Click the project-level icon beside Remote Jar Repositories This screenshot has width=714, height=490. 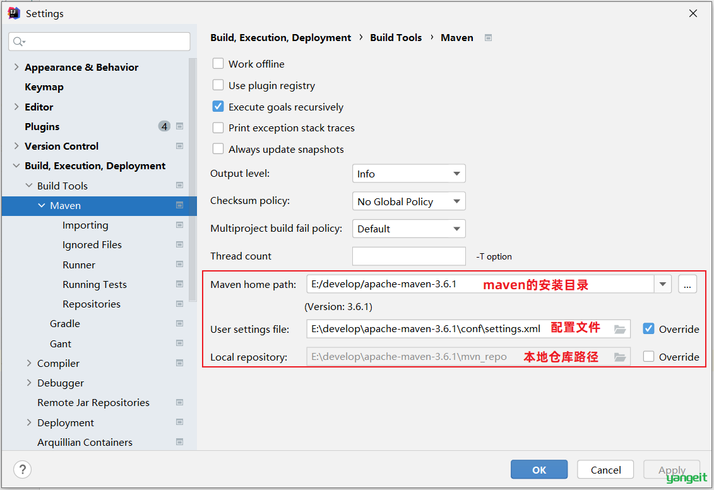[x=179, y=403]
